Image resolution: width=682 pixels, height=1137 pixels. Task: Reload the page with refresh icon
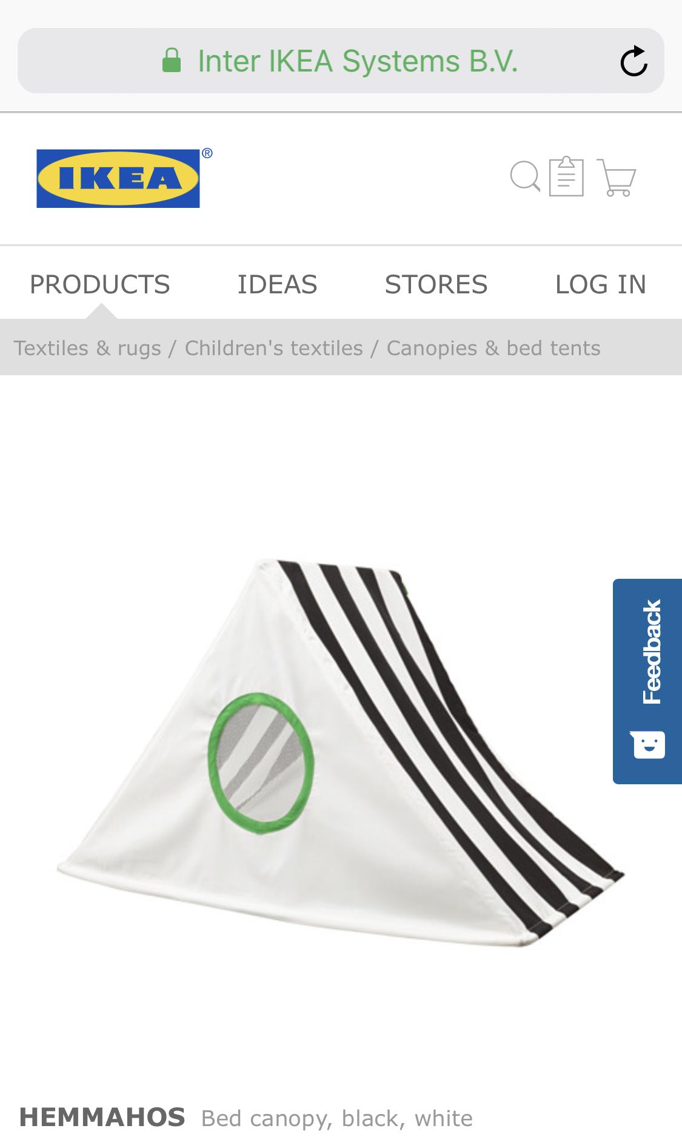coord(634,61)
